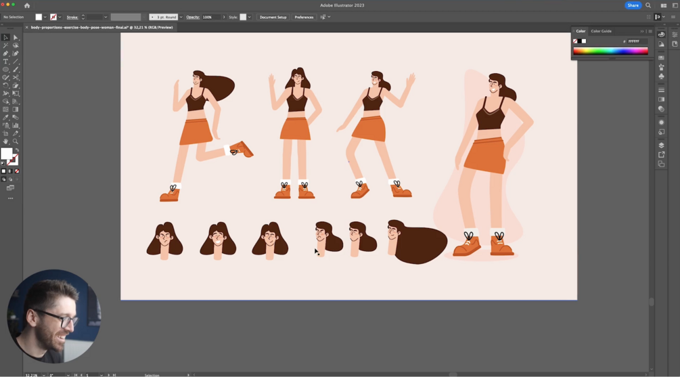Open the 3 pt. Round brush dropdown
This screenshot has height=377, width=680.
pos(181,18)
